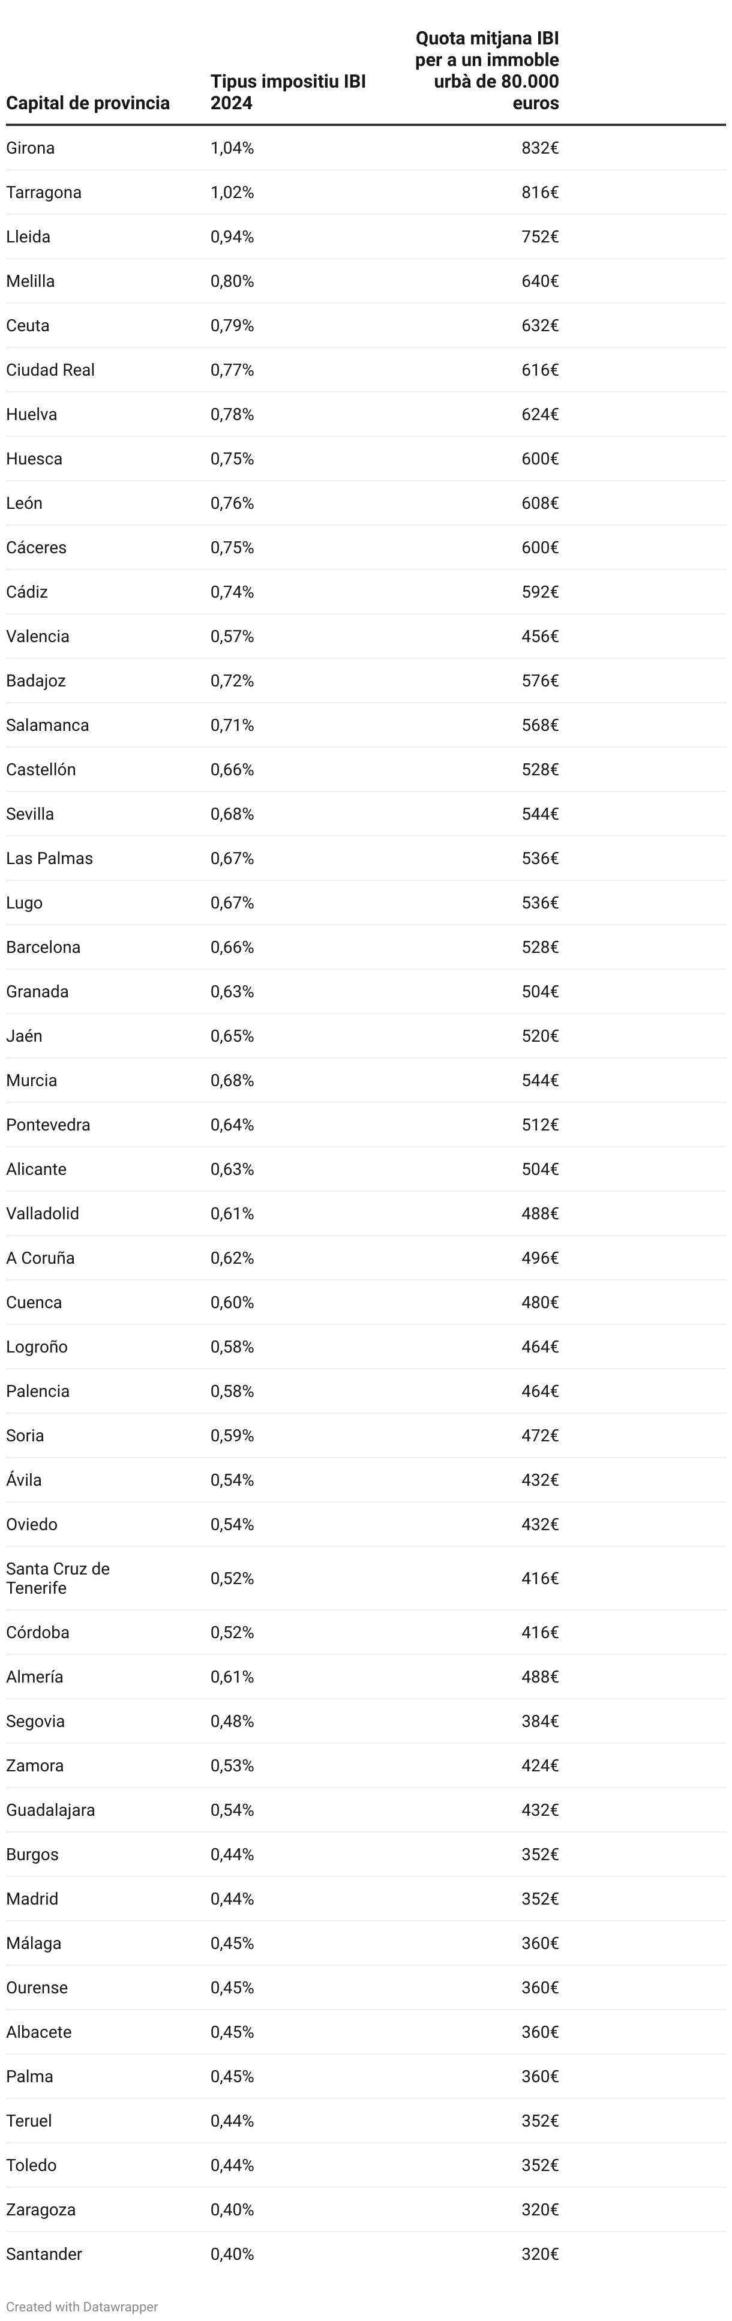Click Almería's 0,61% rate
Image resolution: width=732 pixels, height=2321 pixels.
233,1677
